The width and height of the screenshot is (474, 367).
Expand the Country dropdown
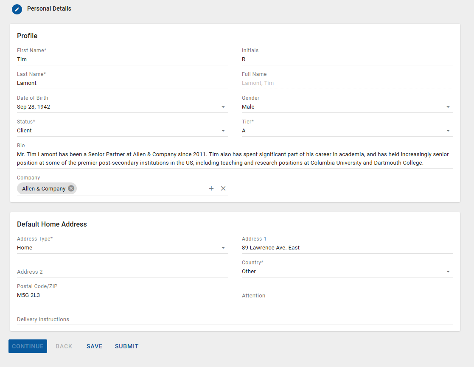[448, 272]
